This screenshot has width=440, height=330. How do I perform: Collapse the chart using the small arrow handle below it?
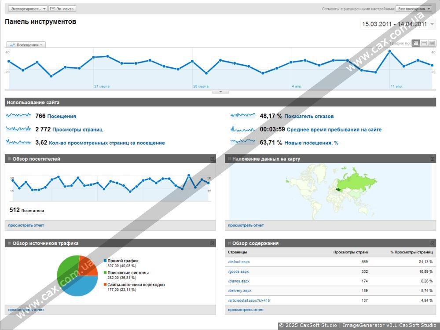(220, 92)
